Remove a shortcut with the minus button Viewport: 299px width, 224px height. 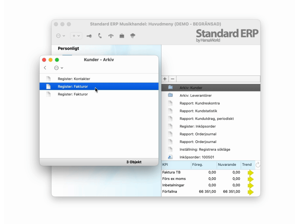click(173, 79)
